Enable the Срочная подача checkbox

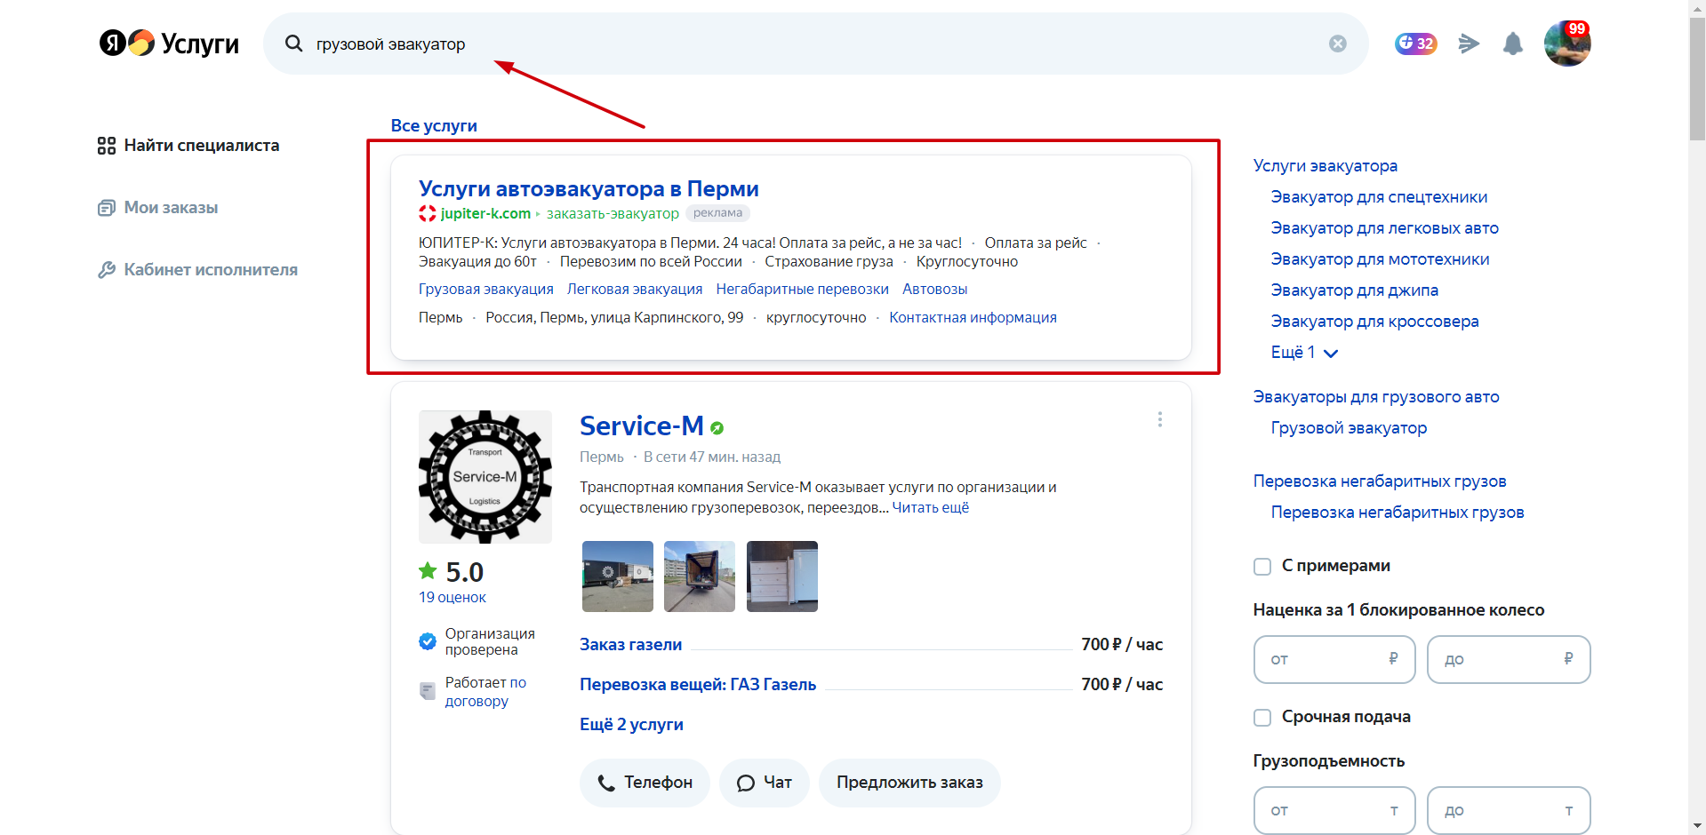(x=1261, y=717)
